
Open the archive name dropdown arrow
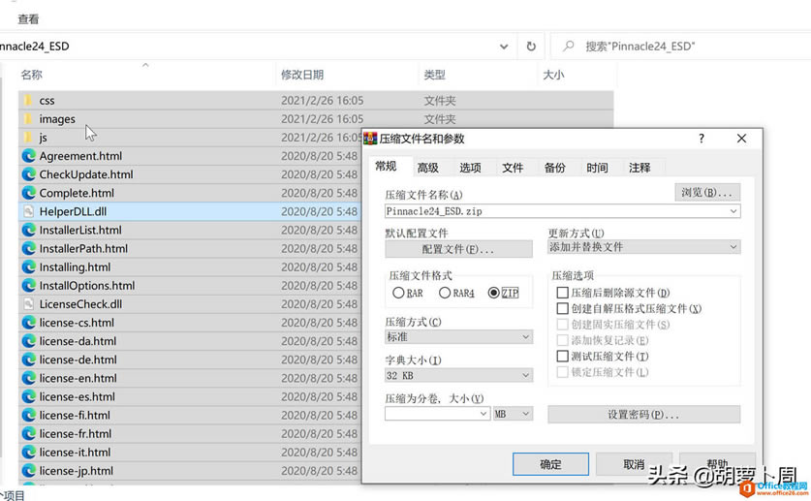click(733, 211)
